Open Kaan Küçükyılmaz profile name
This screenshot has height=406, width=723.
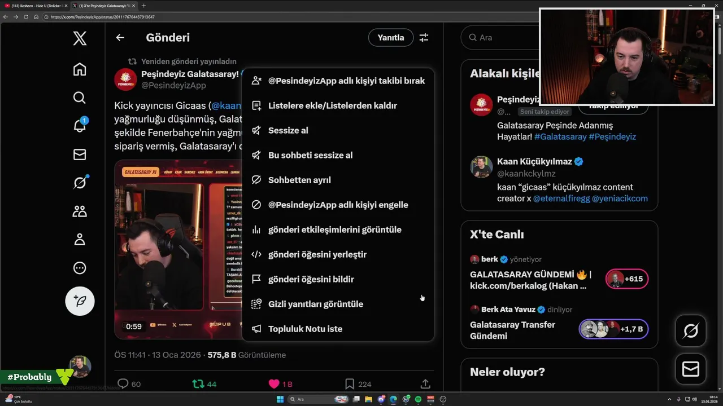[x=534, y=162]
